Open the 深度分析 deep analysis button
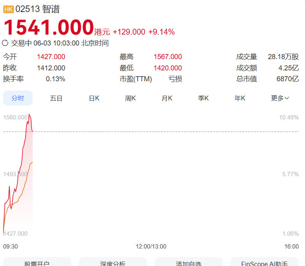This screenshot has height=266, width=305. 113,262
